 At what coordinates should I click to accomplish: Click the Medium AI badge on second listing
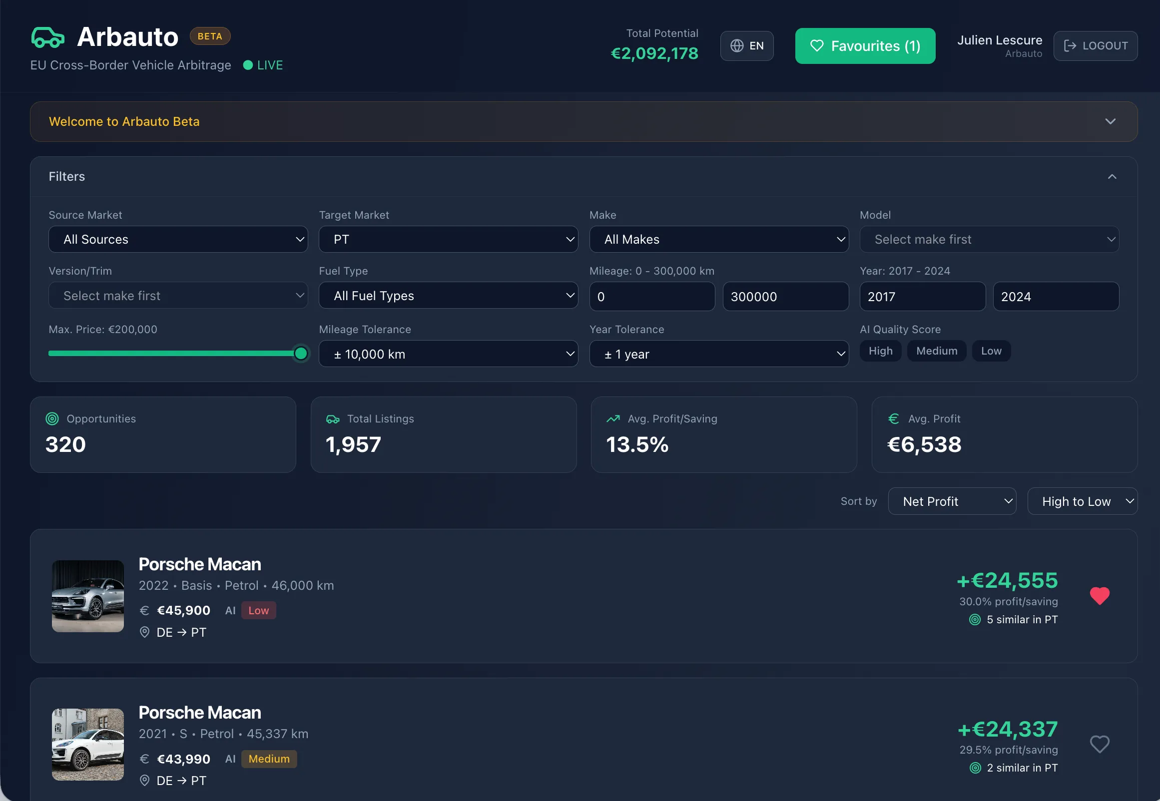[x=269, y=759]
